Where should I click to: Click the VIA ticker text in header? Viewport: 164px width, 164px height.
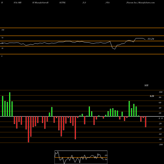107,3
